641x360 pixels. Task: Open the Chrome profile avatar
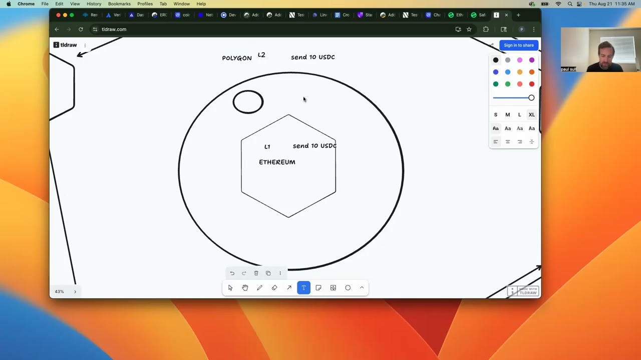click(x=521, y=29)
